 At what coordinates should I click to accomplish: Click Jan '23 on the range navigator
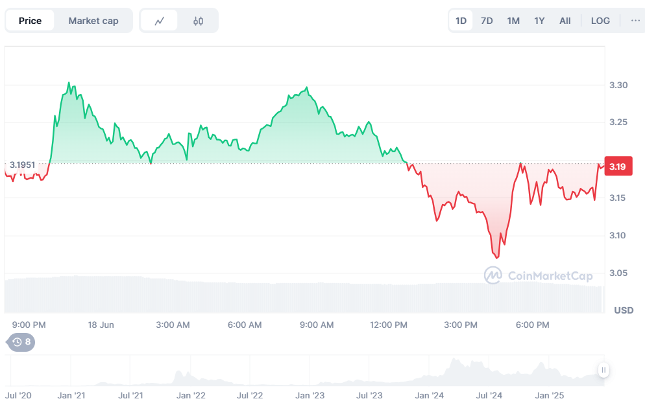click(x=310, y=395)
